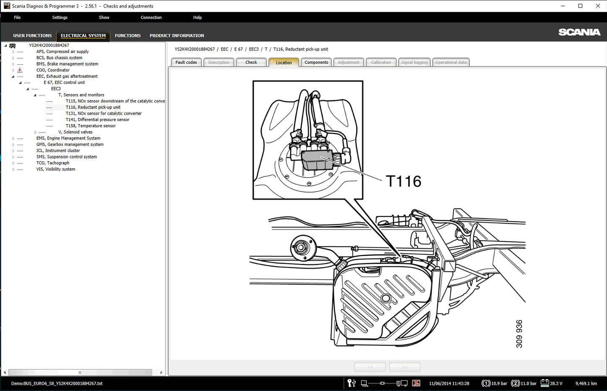The width and height of the screenshot is (607, 391).
Task: Select ICL, Instrument cluster in tree
Action: point(58,151)
